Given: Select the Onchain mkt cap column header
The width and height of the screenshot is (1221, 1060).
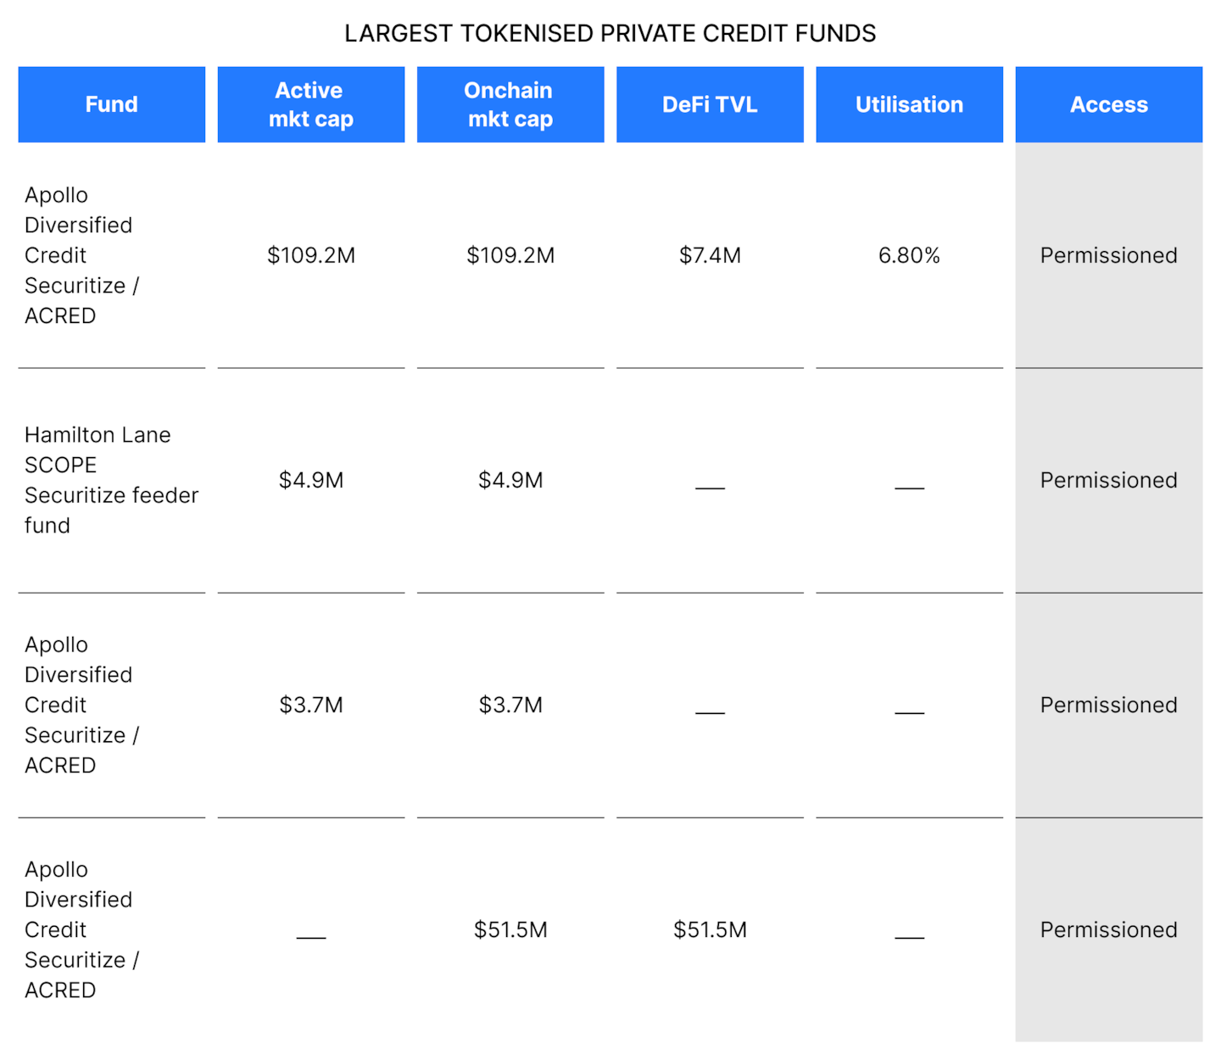Looking at the screenshot, I should [510, 104].
